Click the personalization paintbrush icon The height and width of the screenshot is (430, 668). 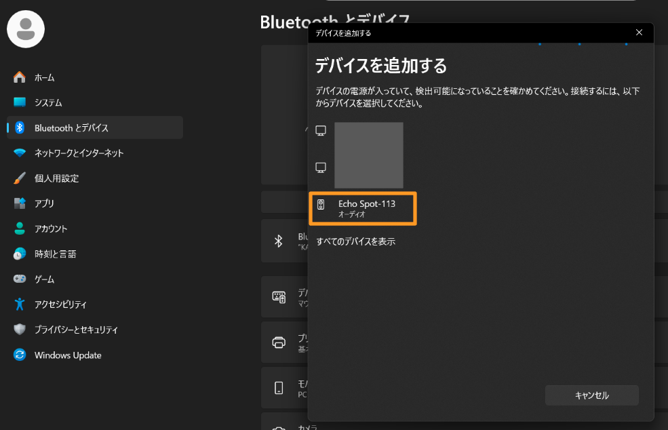(x=20, y=178)
